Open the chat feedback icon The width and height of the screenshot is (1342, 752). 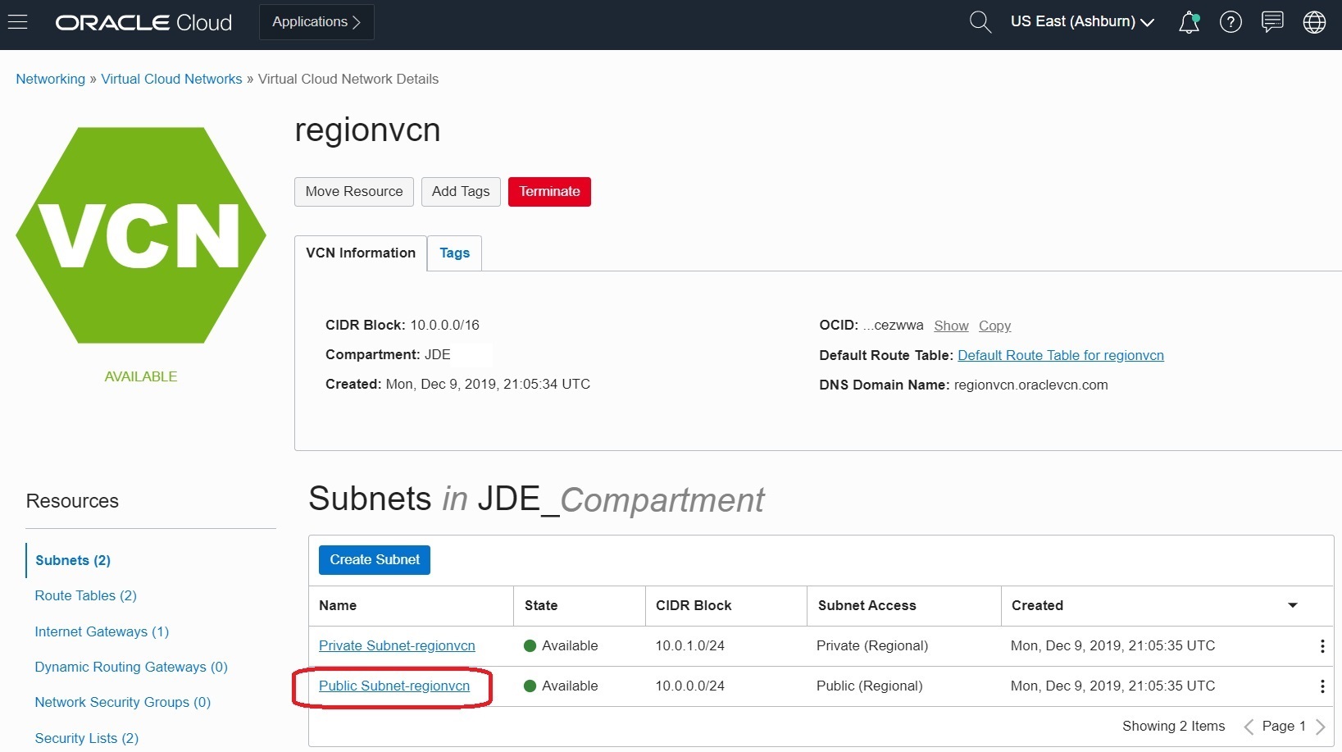[1272, 22]
